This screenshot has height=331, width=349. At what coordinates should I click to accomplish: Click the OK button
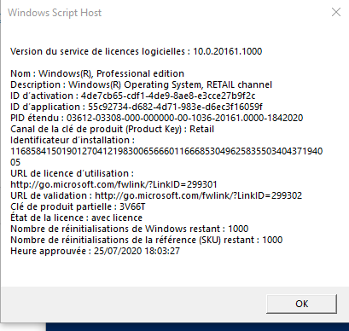(x=301, y=304)
